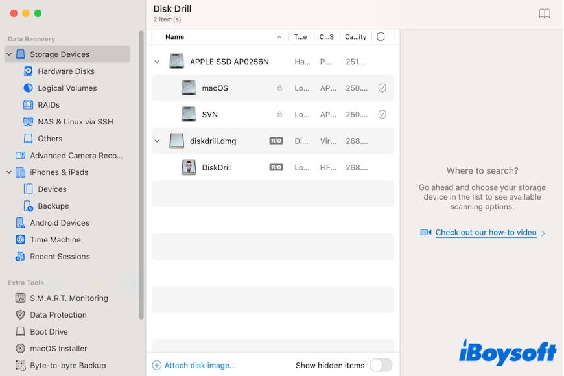This screenshot has width=564, height=376.
Task: Open the help book icon in the toolbar
Action: tap(545, 13)
